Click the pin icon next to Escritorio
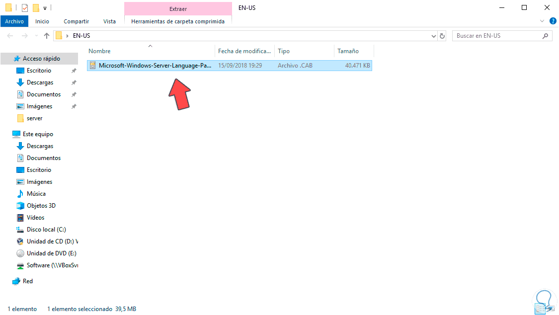Image resolution: width=559 pixels, height=315 pixels. [74, 71]
